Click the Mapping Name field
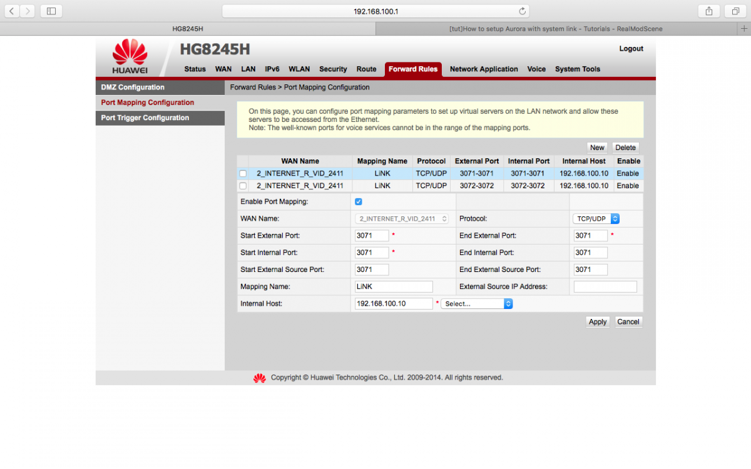This screenshot has width=751, height=469. click(394, 286)
